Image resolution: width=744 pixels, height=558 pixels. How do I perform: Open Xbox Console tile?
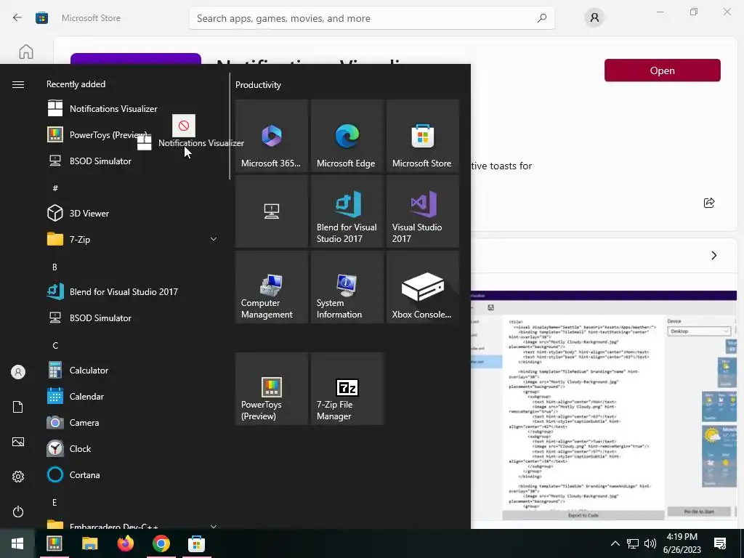(x=423, y=287)
